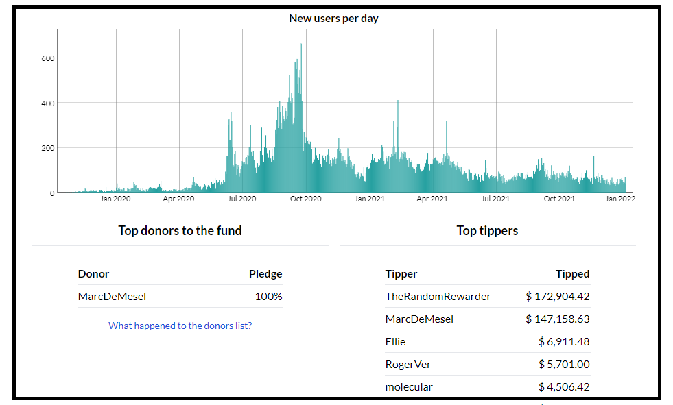
Task: Click the 100% pledge value
Action: coord(269,297)
